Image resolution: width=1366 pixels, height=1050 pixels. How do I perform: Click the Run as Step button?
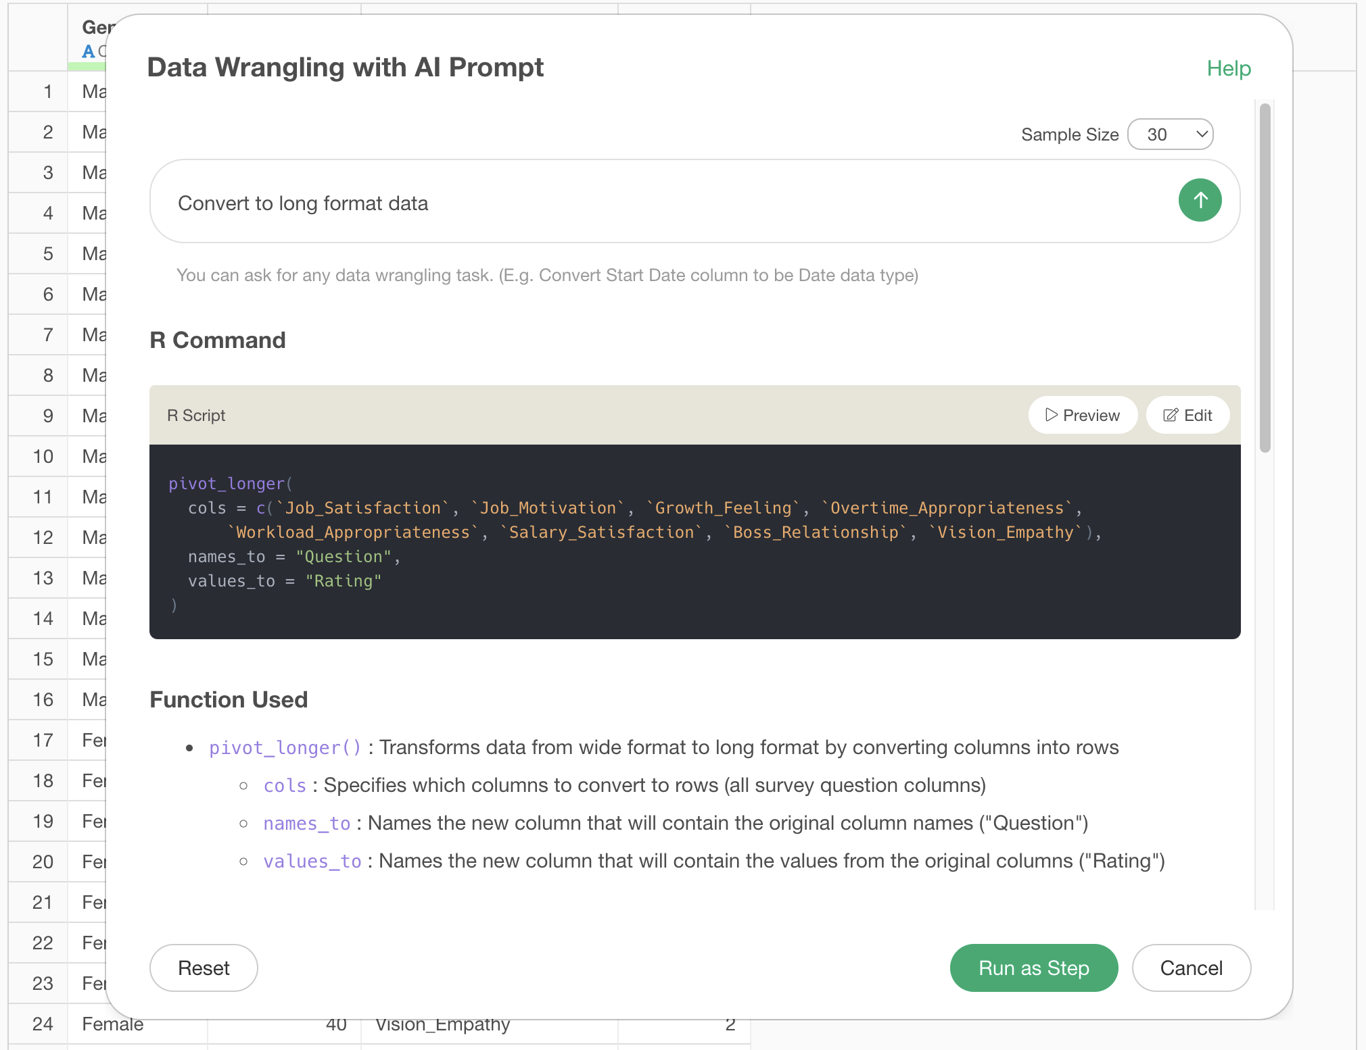(1033, 968)
